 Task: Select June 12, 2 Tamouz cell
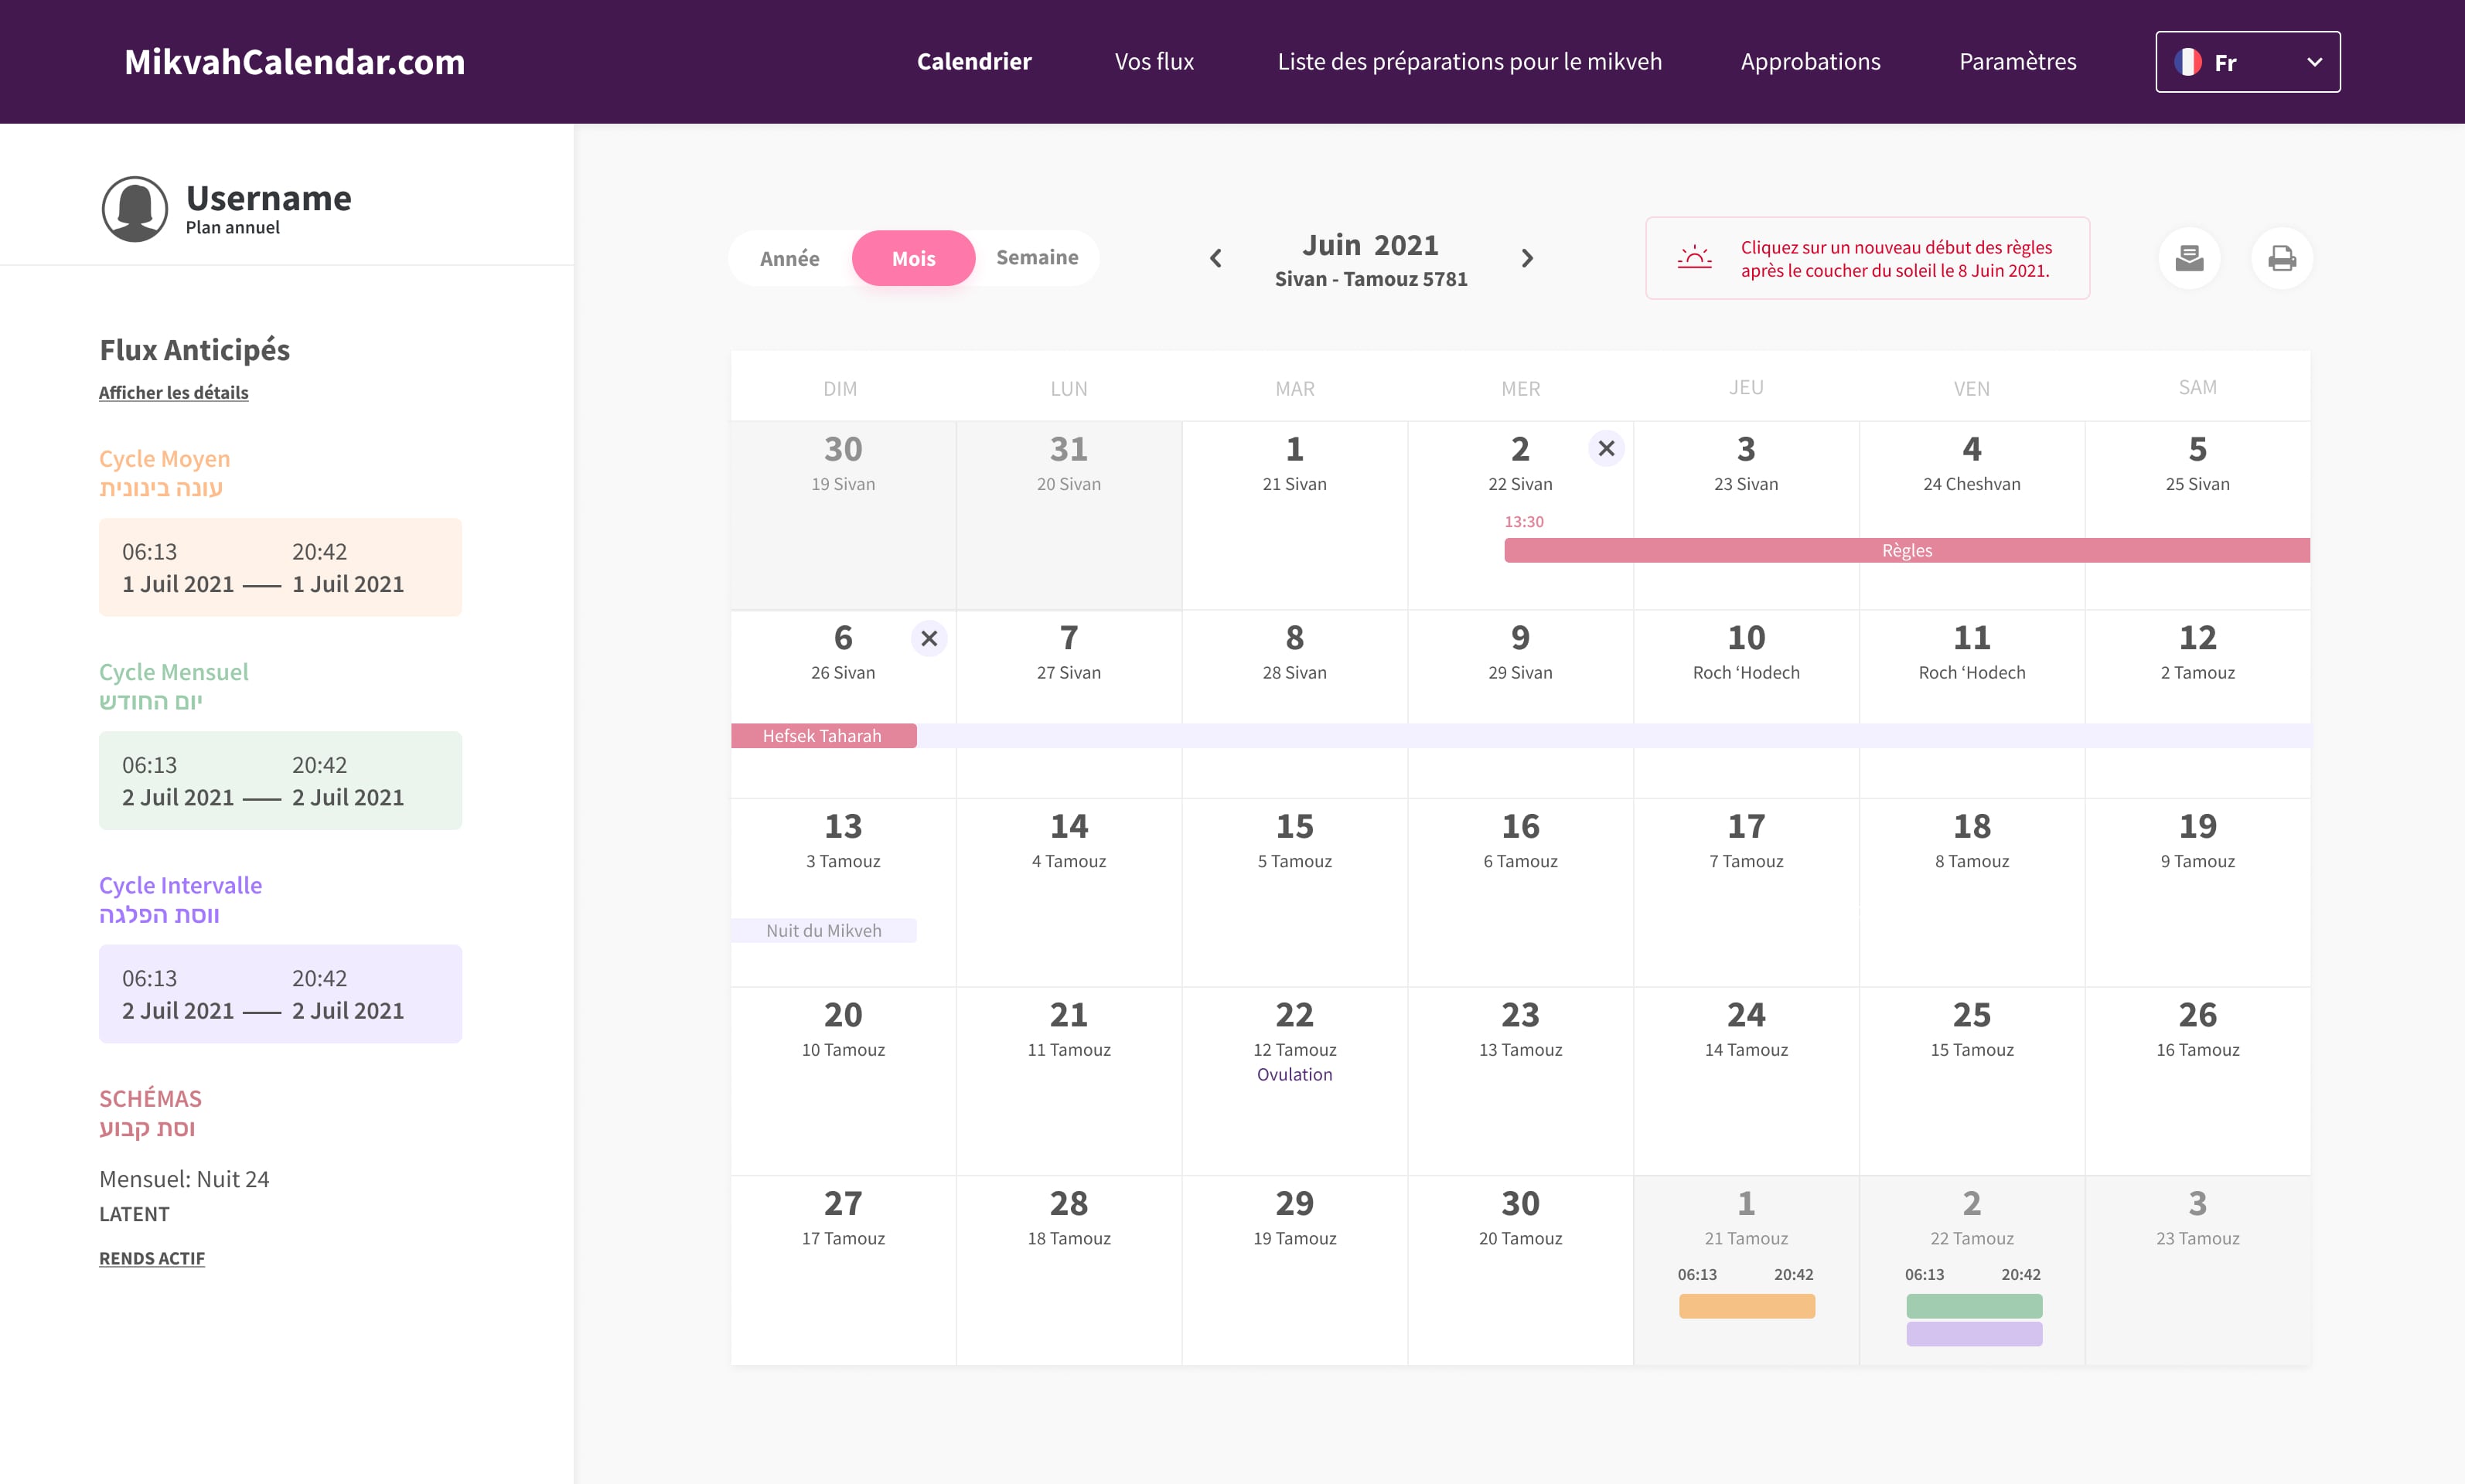click(x=2197, y=704)
